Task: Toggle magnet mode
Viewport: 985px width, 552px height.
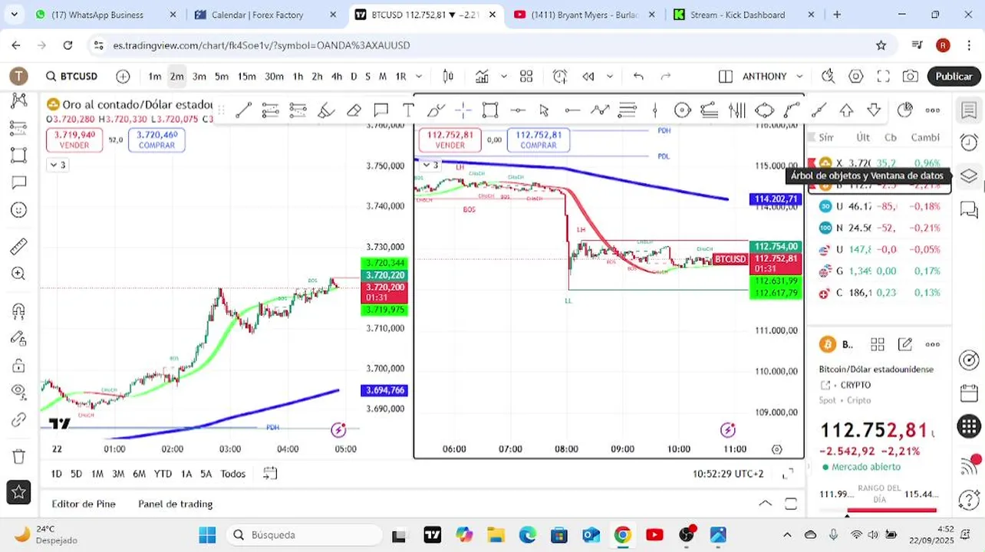Action: (x=19, y=311)
